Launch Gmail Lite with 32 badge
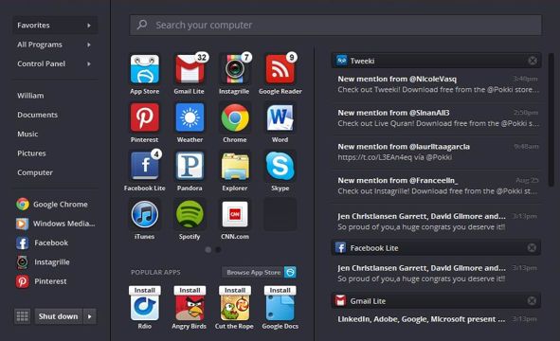The image size is (560, 341). point(190,69)
